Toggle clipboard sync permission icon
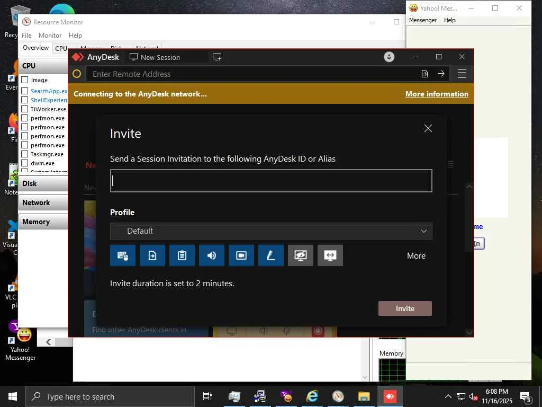This screenshot has width=542, height=407. pyautogui.click(x=182, y=255)
